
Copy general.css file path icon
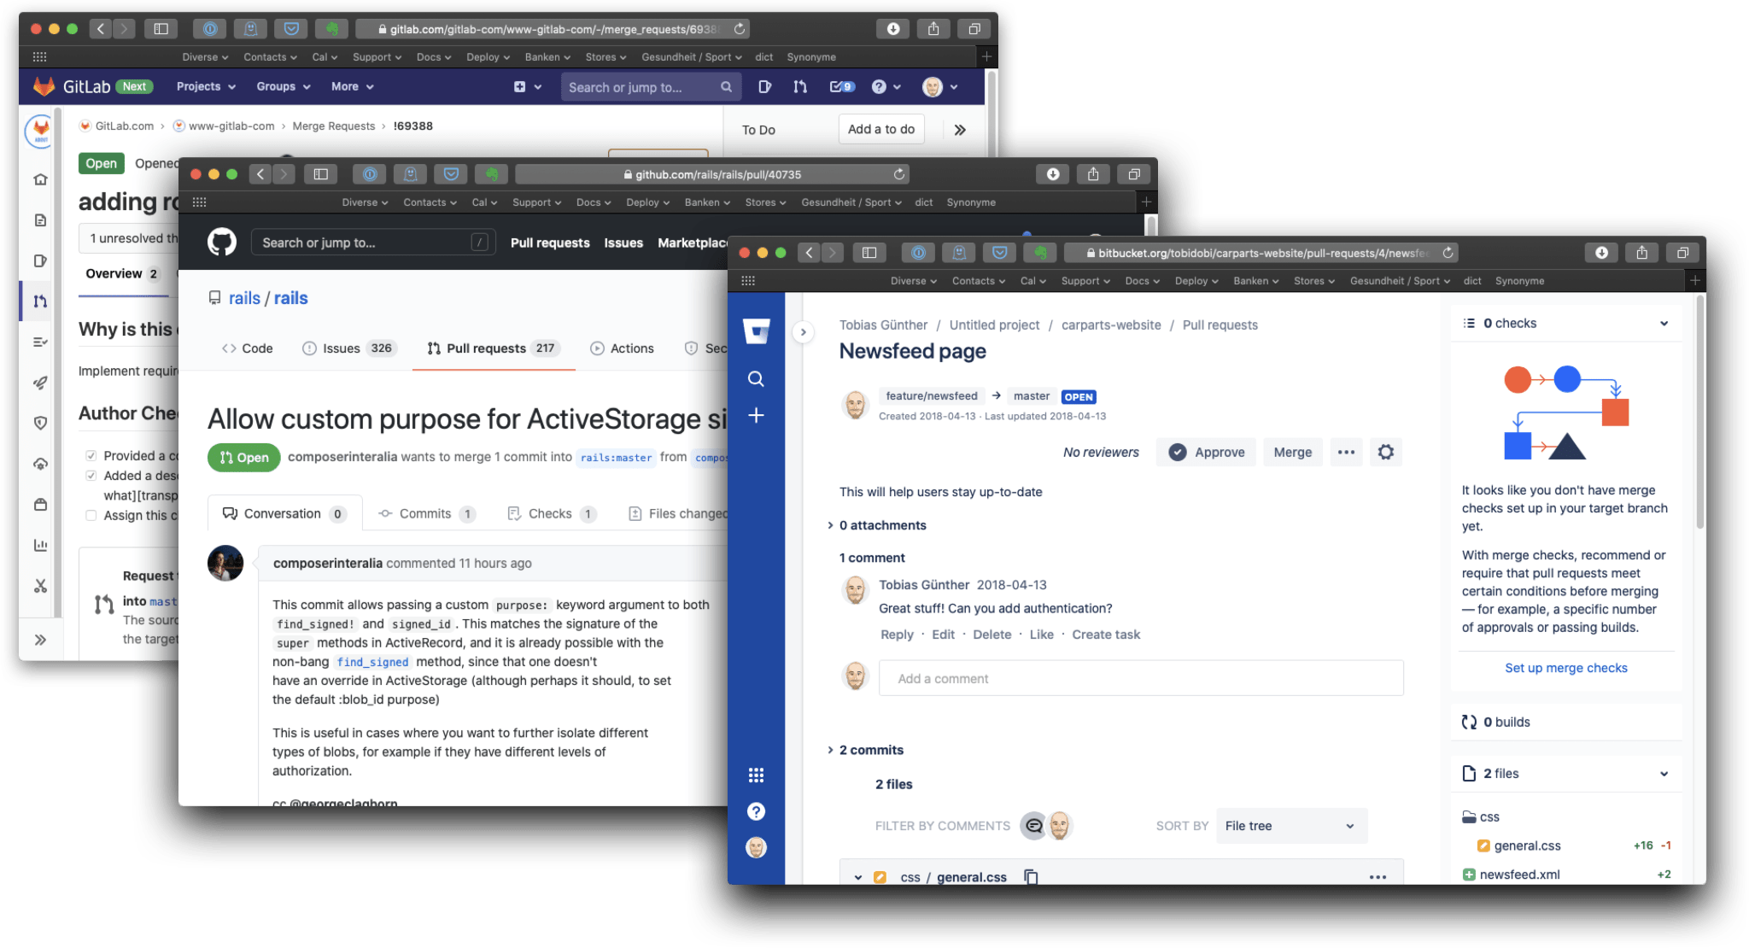(1031, 876)
